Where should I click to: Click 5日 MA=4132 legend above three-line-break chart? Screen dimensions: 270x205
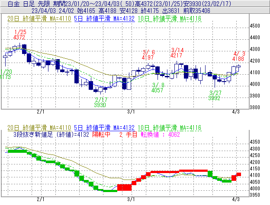(104, 128)
